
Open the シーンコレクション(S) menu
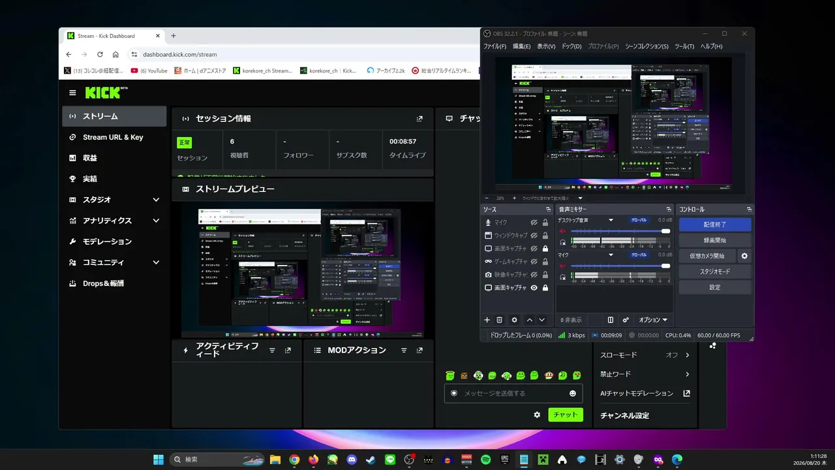[x=646, y=46]
